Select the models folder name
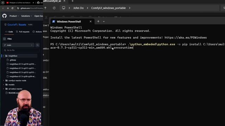 (x=12, y=85)
